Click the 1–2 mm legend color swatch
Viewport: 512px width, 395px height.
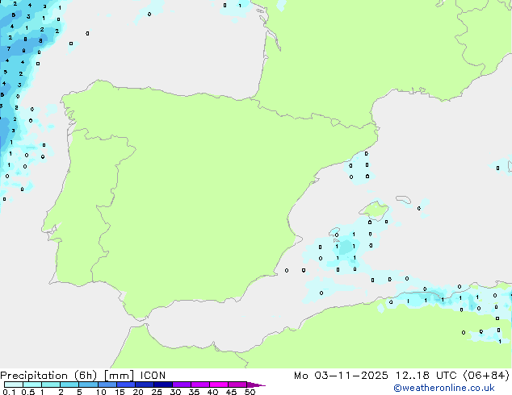pyautogui.click(x=51, y=385)
